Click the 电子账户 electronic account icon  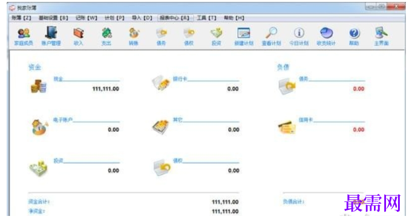[x=40, y=127]
